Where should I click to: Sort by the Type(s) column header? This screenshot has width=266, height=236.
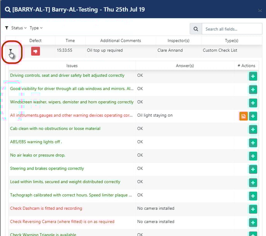(x=232, y=41)
